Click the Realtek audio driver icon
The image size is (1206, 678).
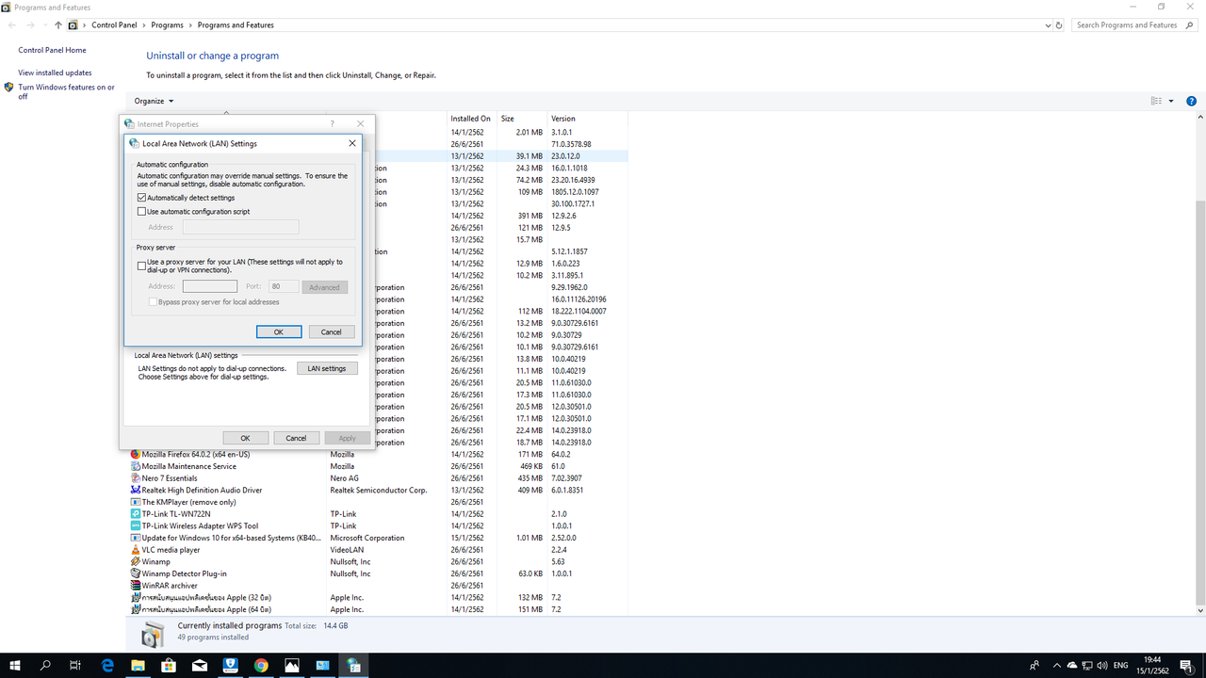pyautogui.click(x=136, y=490)
